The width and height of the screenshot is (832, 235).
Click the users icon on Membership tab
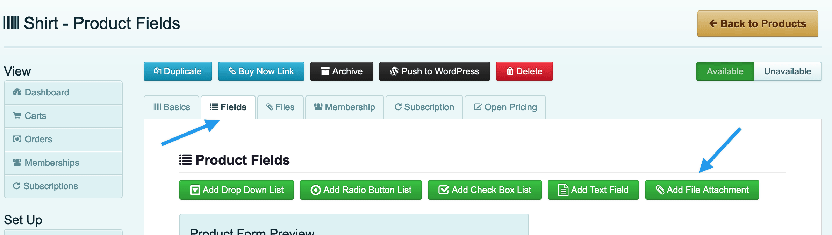point(318,107)
